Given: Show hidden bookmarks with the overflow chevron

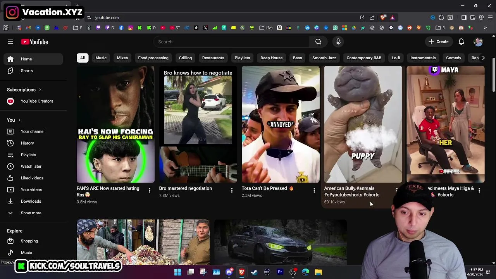Looking at the screenshot, I should 485,28.
